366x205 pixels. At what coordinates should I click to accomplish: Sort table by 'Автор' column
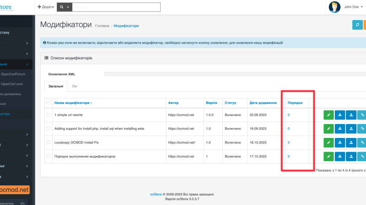coord(173,103)
